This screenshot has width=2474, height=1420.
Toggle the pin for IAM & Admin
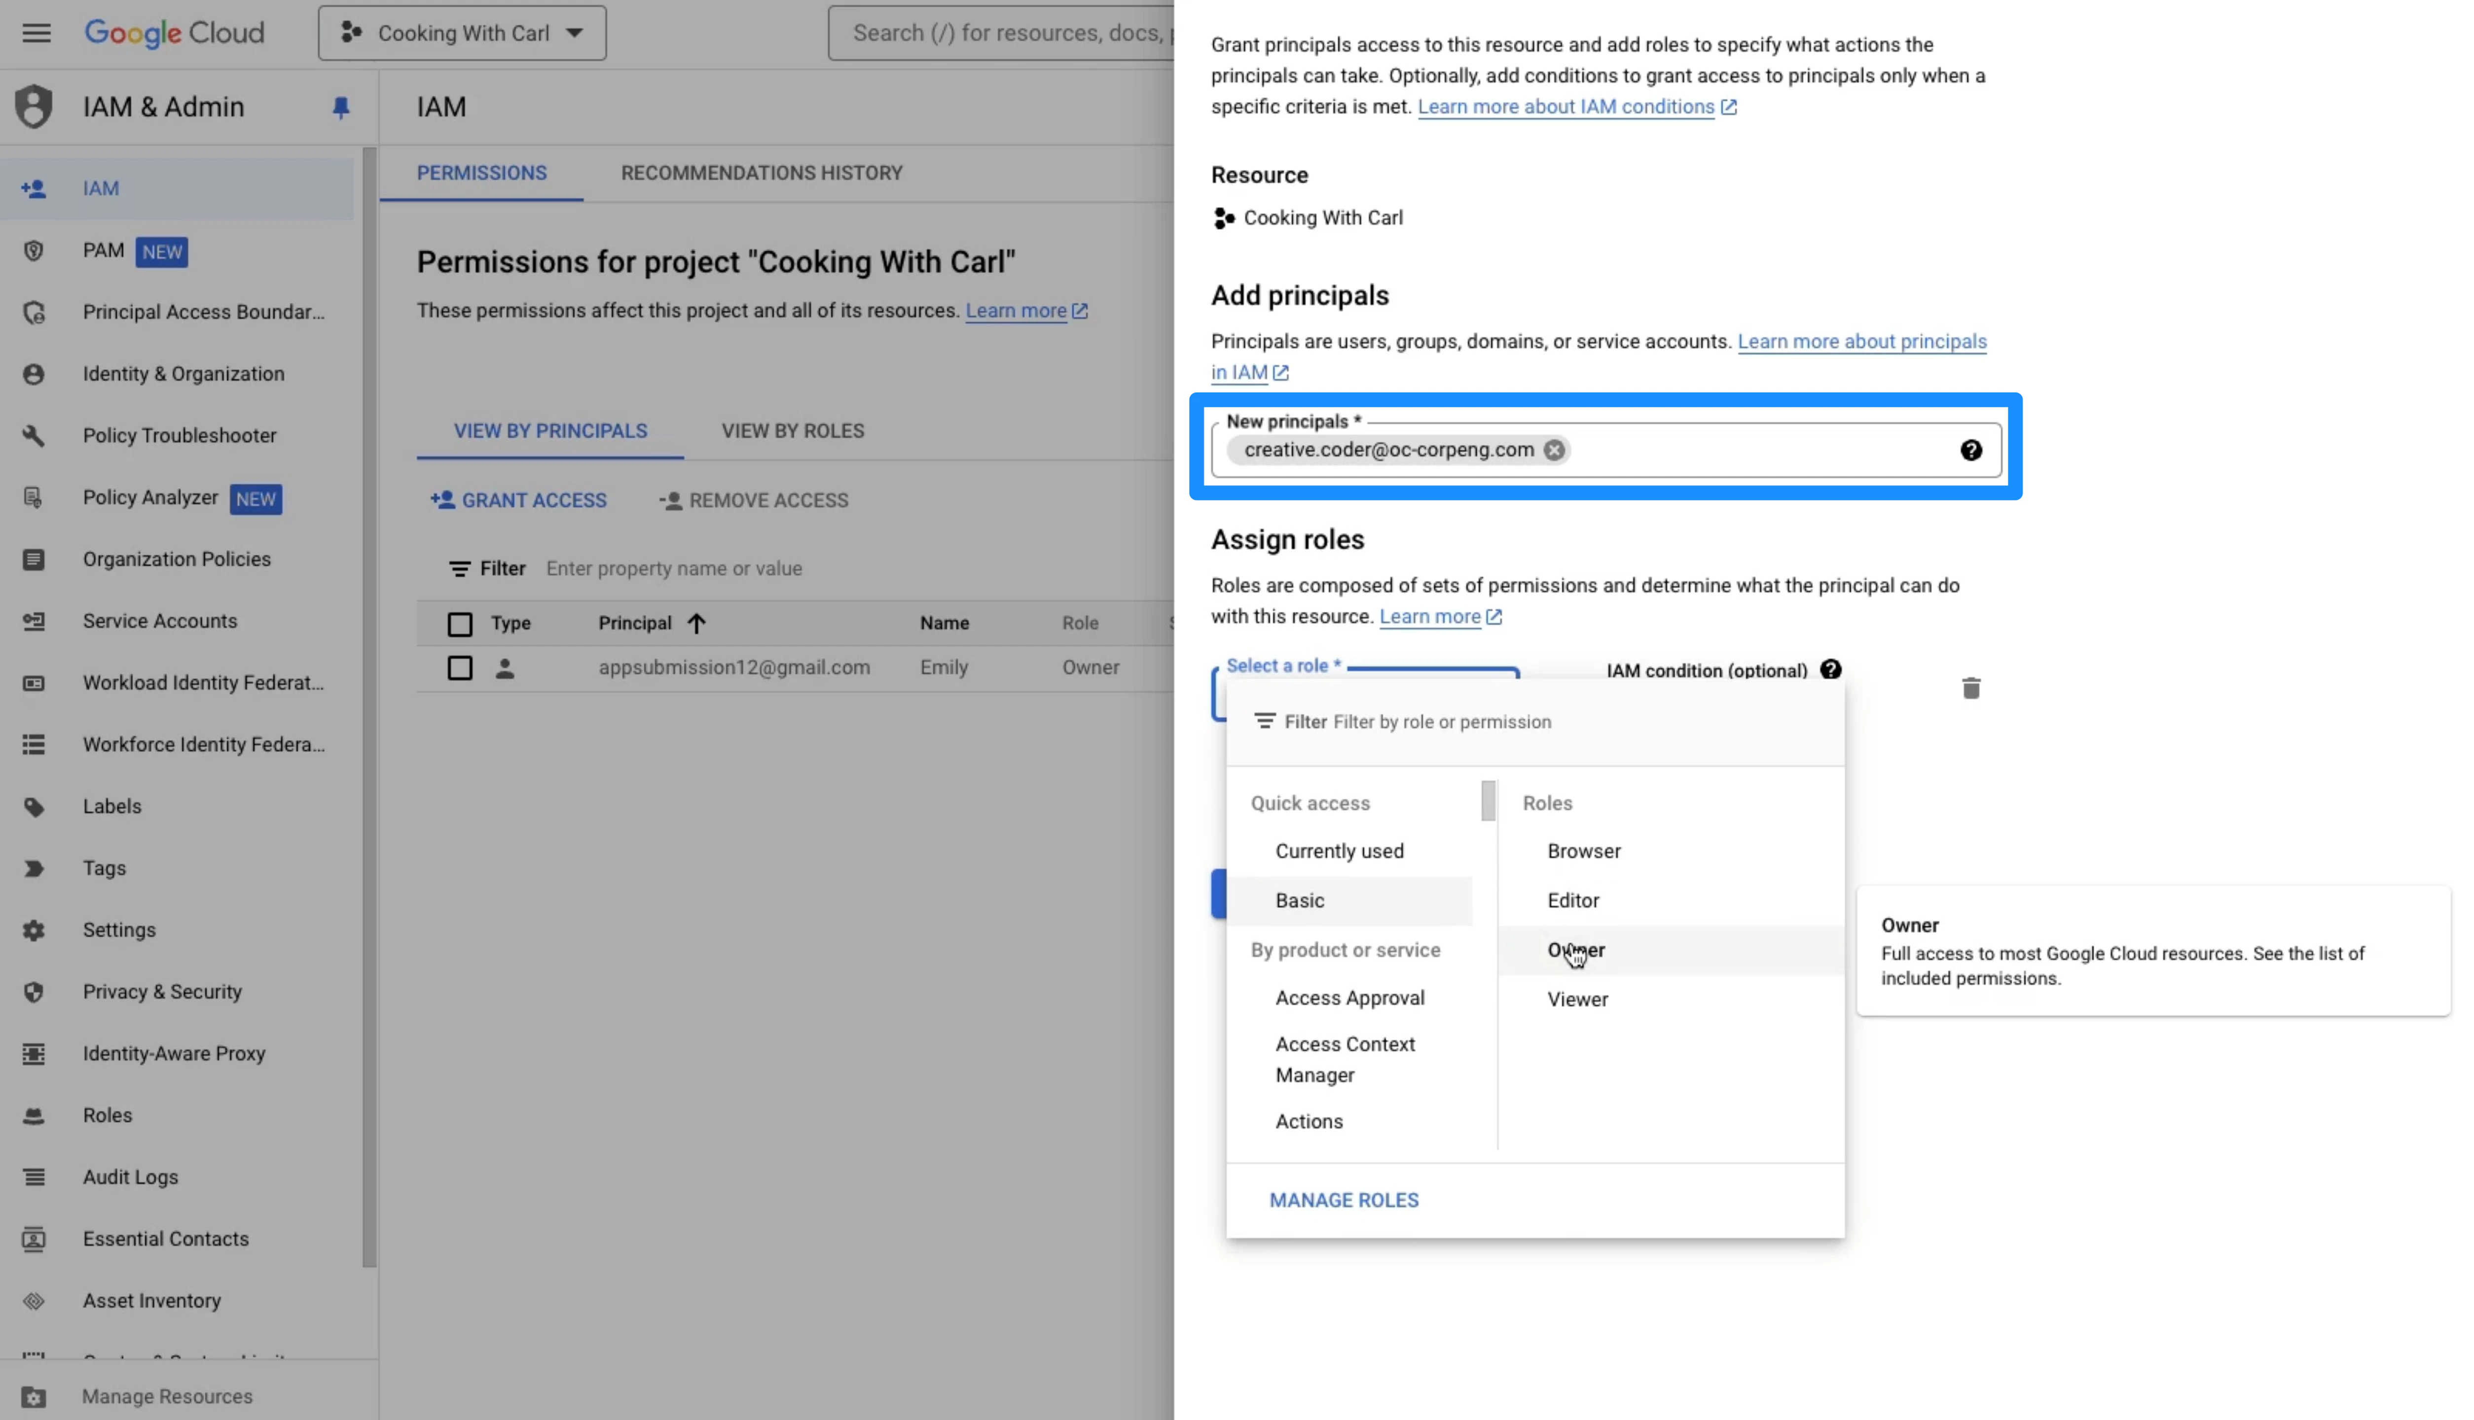tap(339, 108)
